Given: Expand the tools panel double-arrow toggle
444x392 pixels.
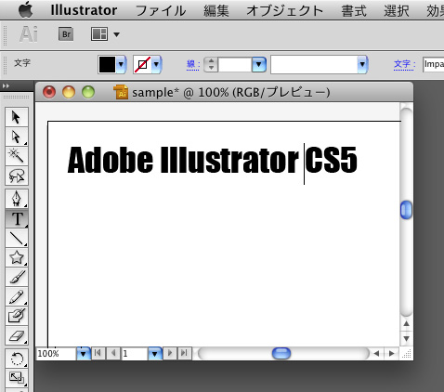Looking at the screenshot, I should click(x=6, y=85).
